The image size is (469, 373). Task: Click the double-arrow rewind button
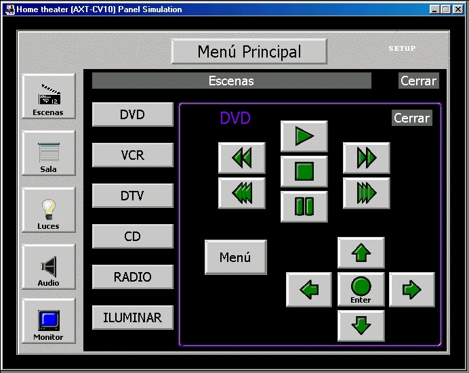tap(241, 158)
